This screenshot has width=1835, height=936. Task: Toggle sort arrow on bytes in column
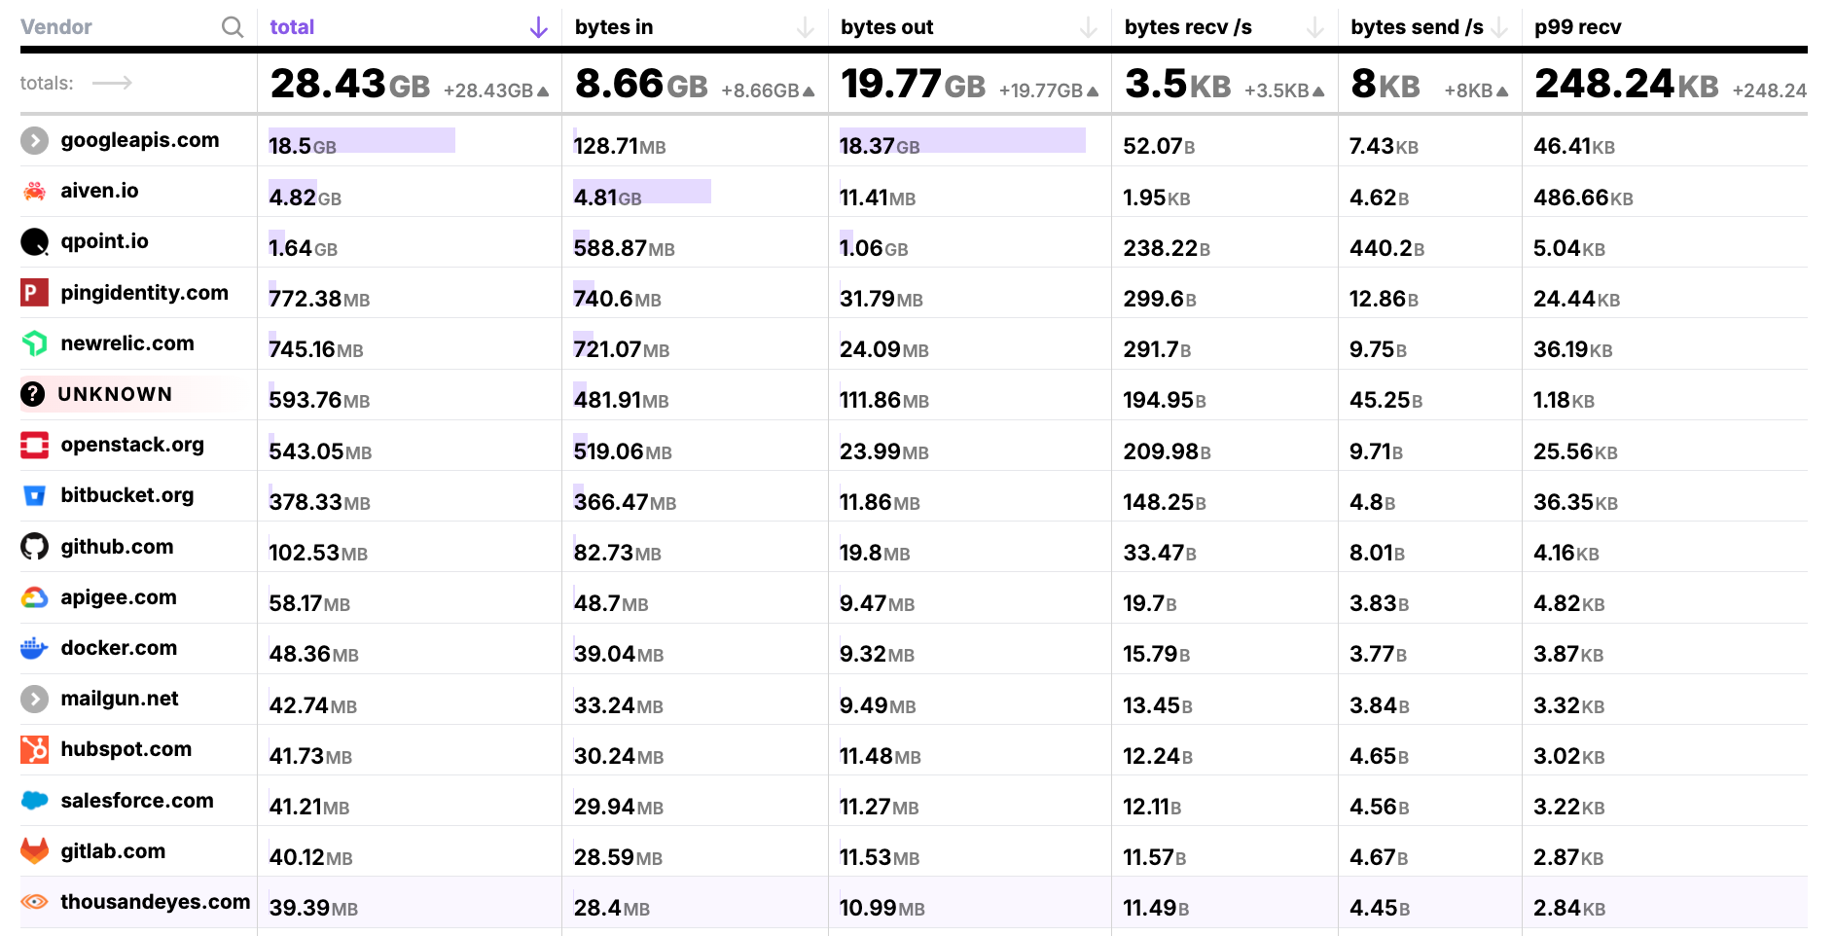tap(805, 27)
